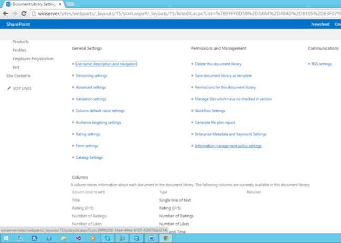341x243 pixels.
Task: Edit the Number of Ratings column
Action: [x=89, y=216]
